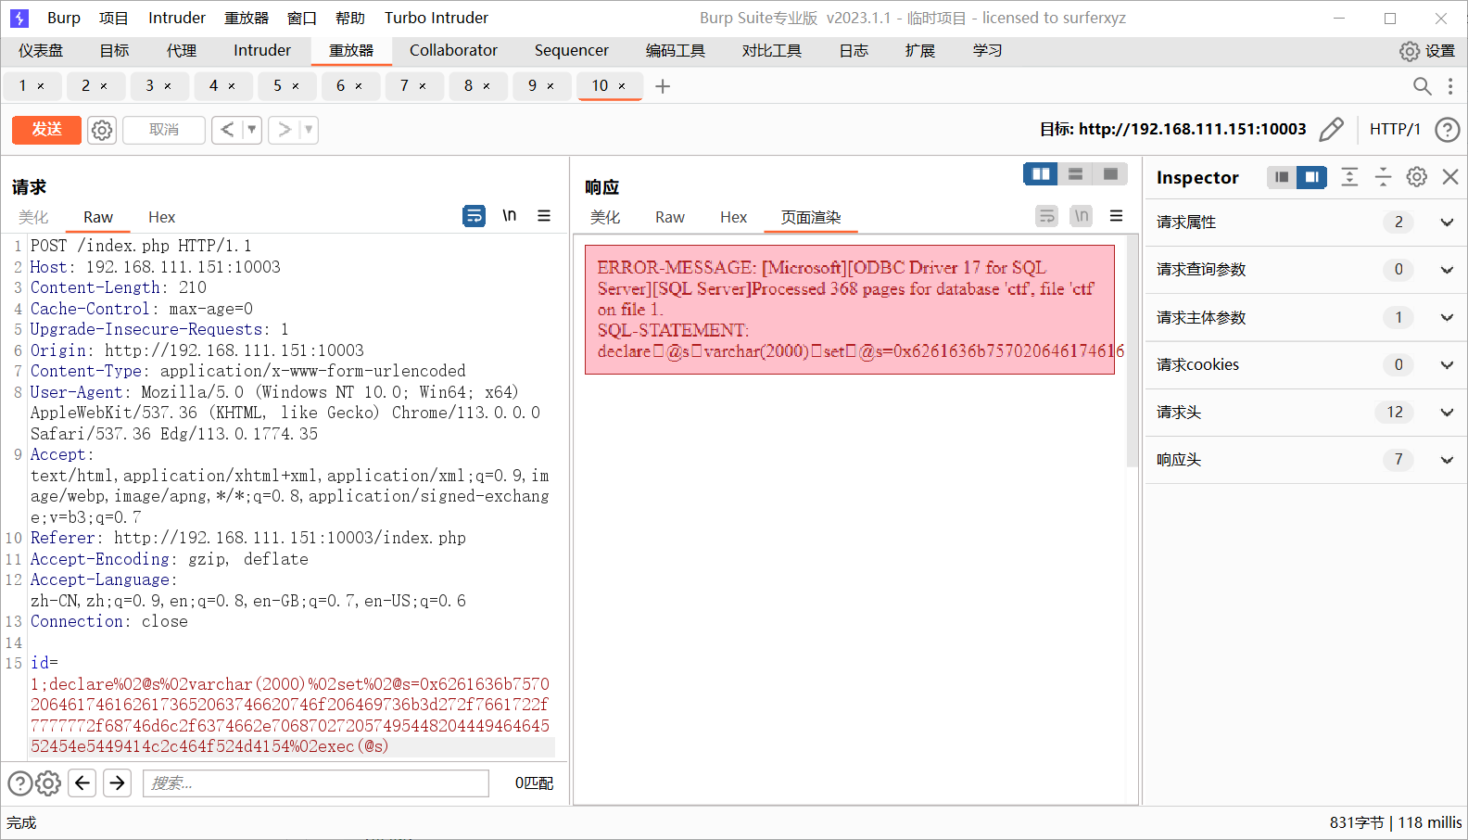Switch to the Sequencer tab
The width and height of the screenshot is (1468, 840).
coord(572,51)
